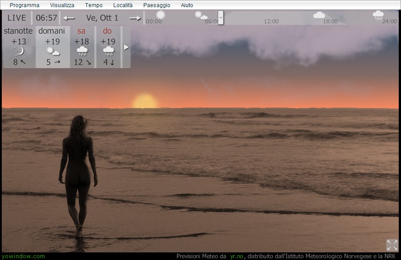Click the rain cloud icon near 24:00
401x260 pixels.
tap(378, 15)
